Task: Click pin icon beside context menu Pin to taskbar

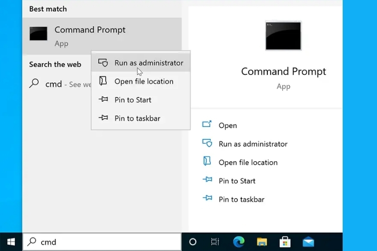Action: pos(103,117)
